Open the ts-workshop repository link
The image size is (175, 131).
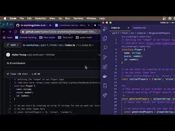click(x=31, y=45)
